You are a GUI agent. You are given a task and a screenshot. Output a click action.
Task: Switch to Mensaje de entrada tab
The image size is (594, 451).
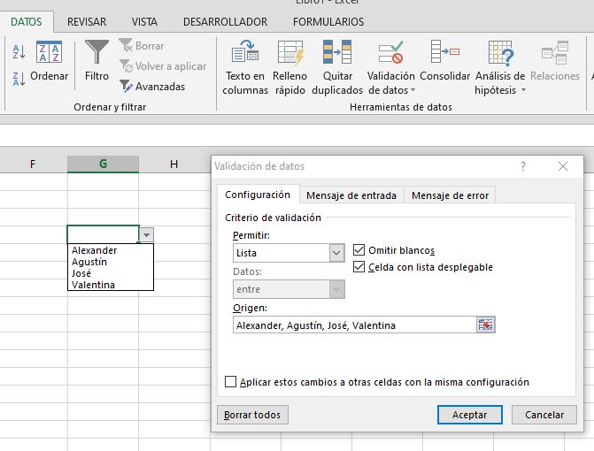(351, 195)
